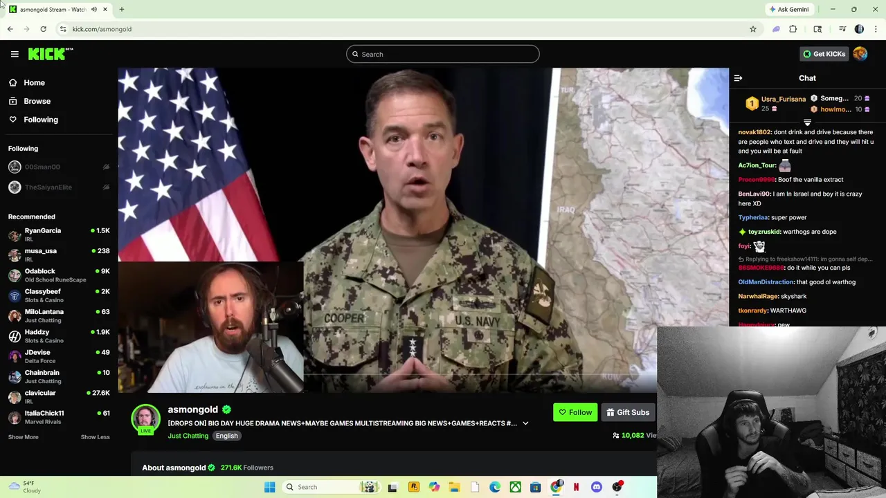View site information icon in address bar
Image resolution: width=886 pixels, height=498 pixels.
click(x=63, y=29)
